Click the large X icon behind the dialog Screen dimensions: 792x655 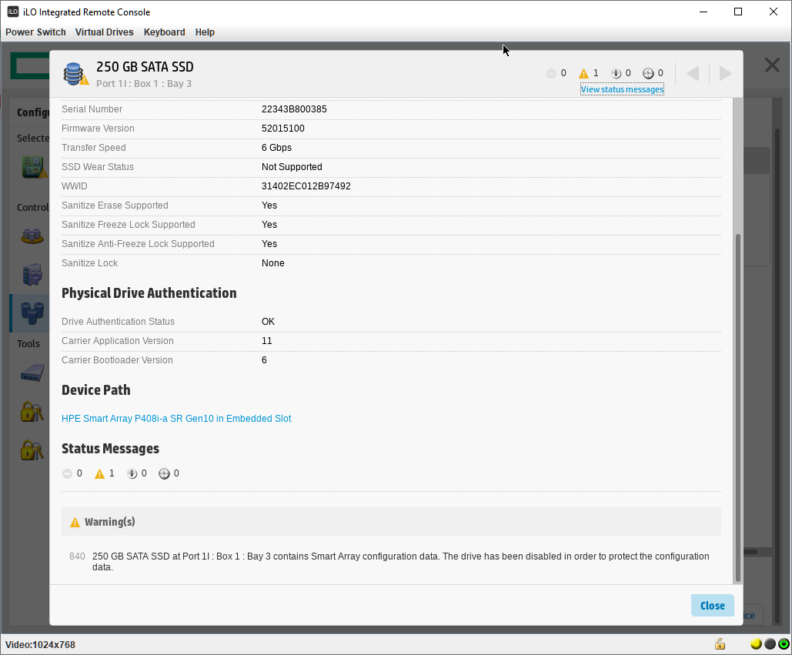[x=772, y=65]
